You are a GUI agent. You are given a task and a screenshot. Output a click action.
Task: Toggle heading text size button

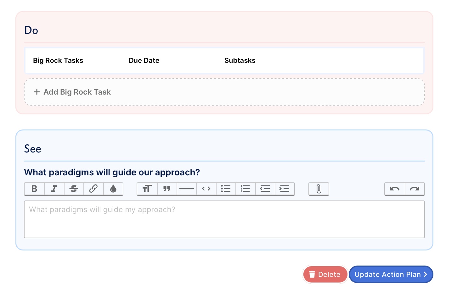[147, 189]
